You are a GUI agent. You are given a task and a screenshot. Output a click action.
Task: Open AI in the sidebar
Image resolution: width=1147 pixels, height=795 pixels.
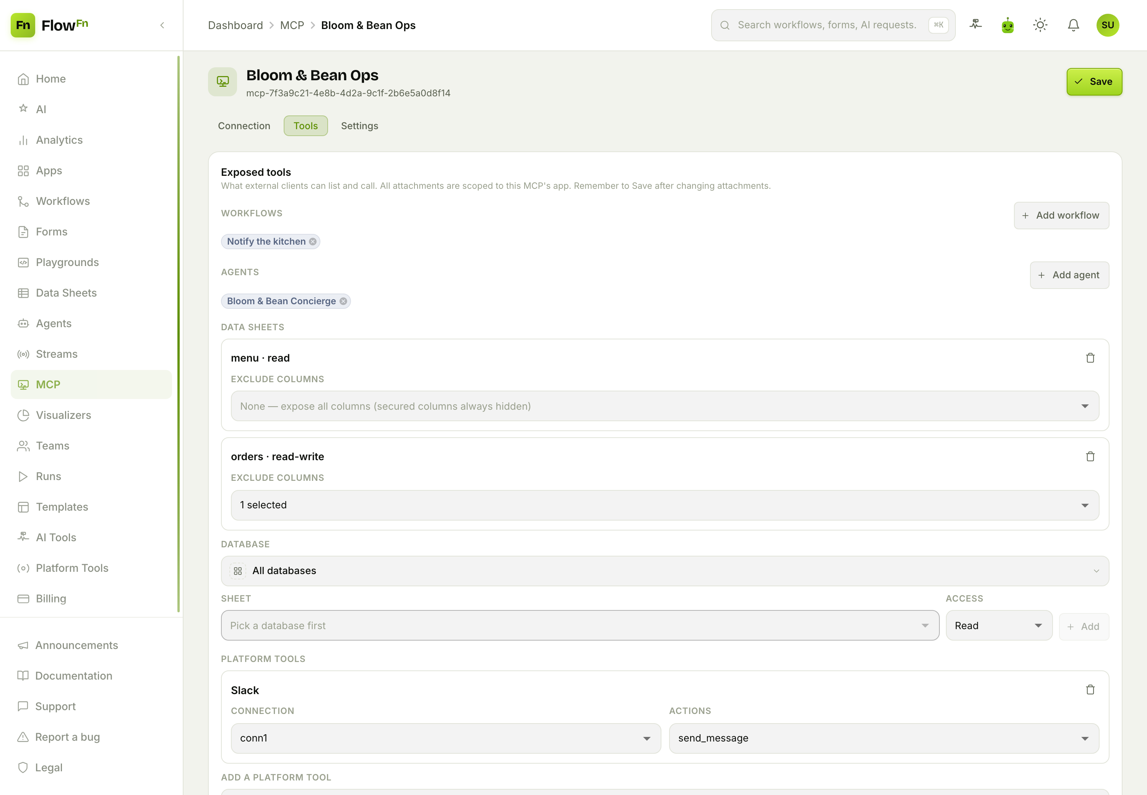click(x=91, y=109)
